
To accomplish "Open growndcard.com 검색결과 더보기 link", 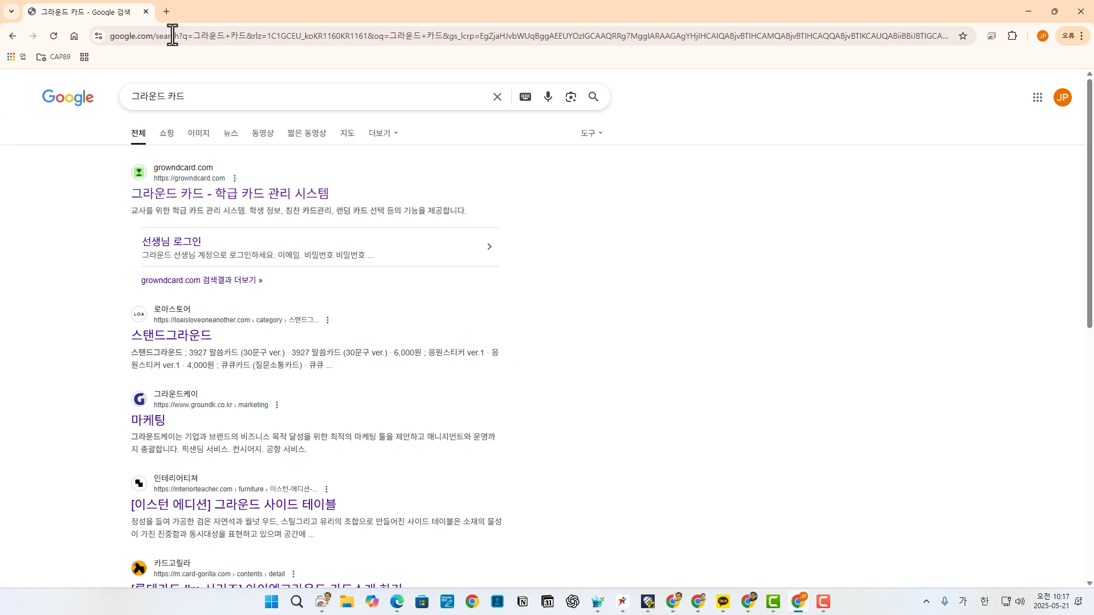I will pos(202,280).
